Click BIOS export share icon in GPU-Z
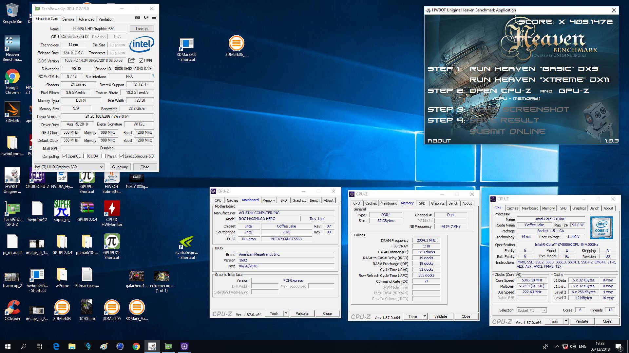 (x=131, y=60)
